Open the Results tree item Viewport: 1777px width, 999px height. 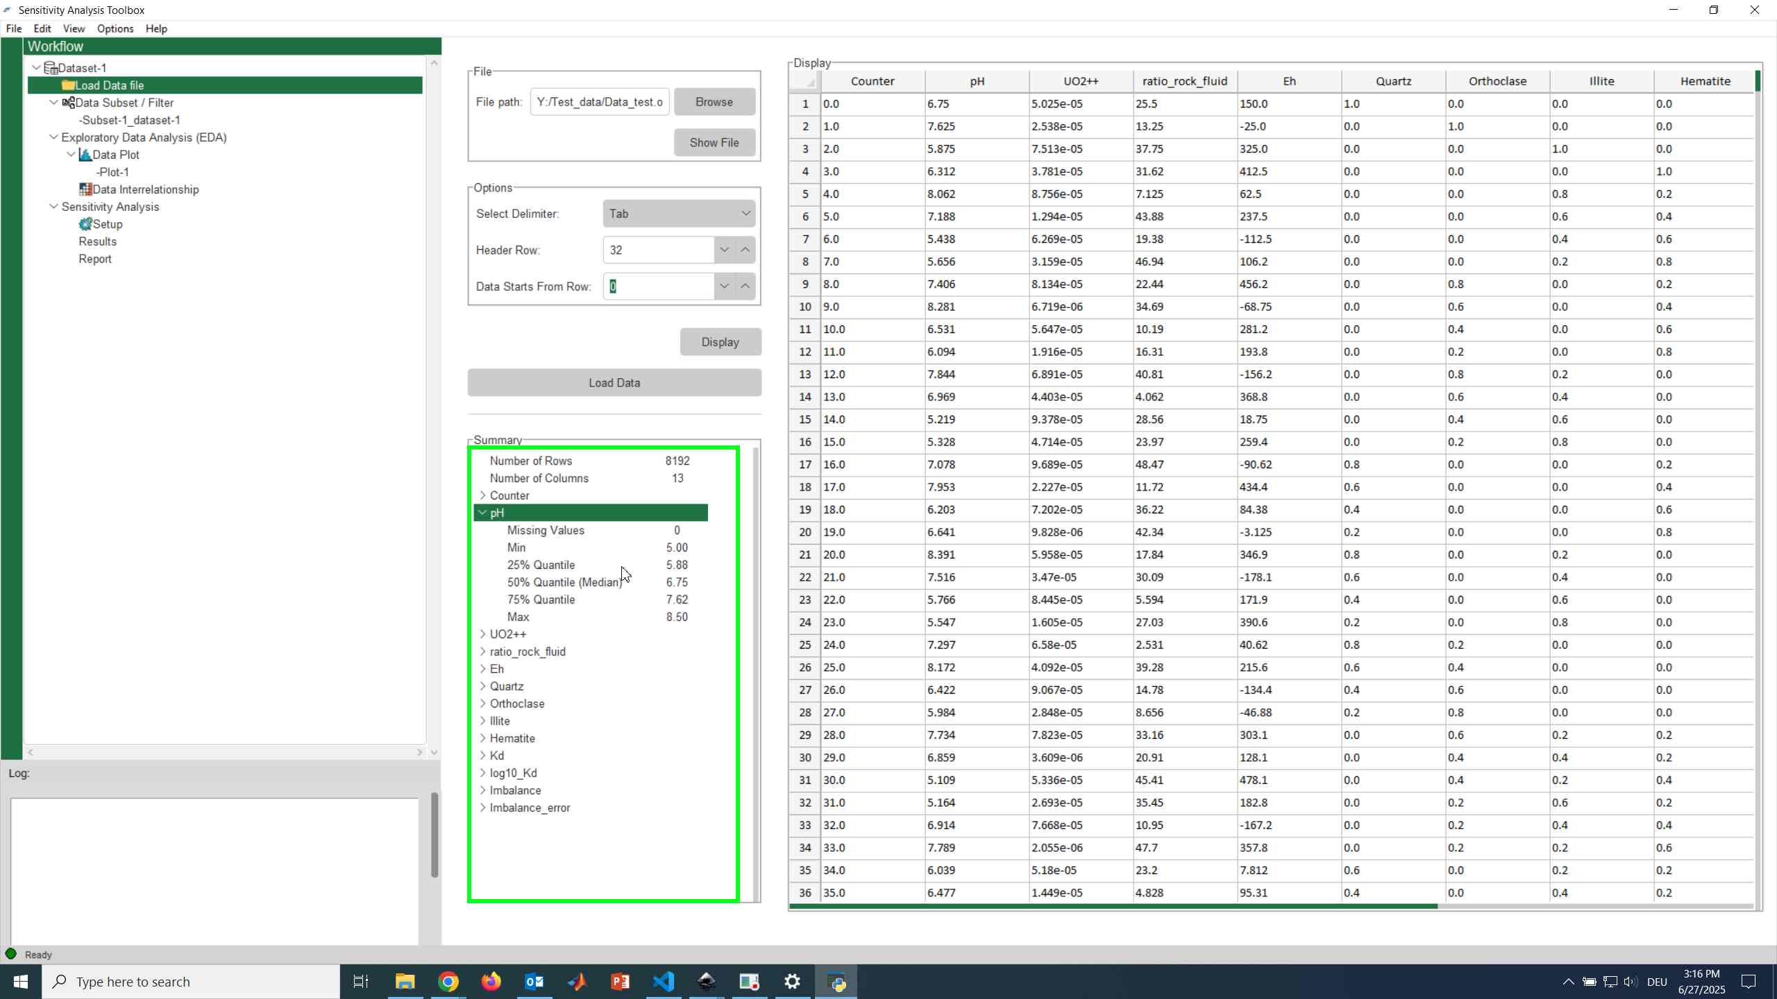point(97,241)
